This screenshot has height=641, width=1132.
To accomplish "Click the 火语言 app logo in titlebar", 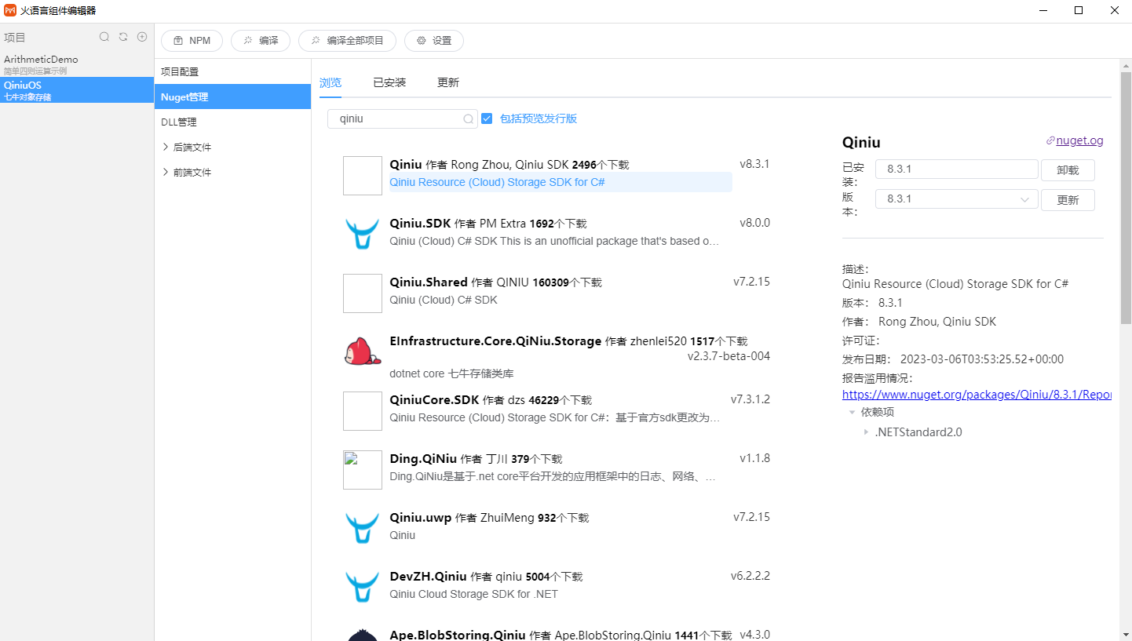I will tap(10, 10).
